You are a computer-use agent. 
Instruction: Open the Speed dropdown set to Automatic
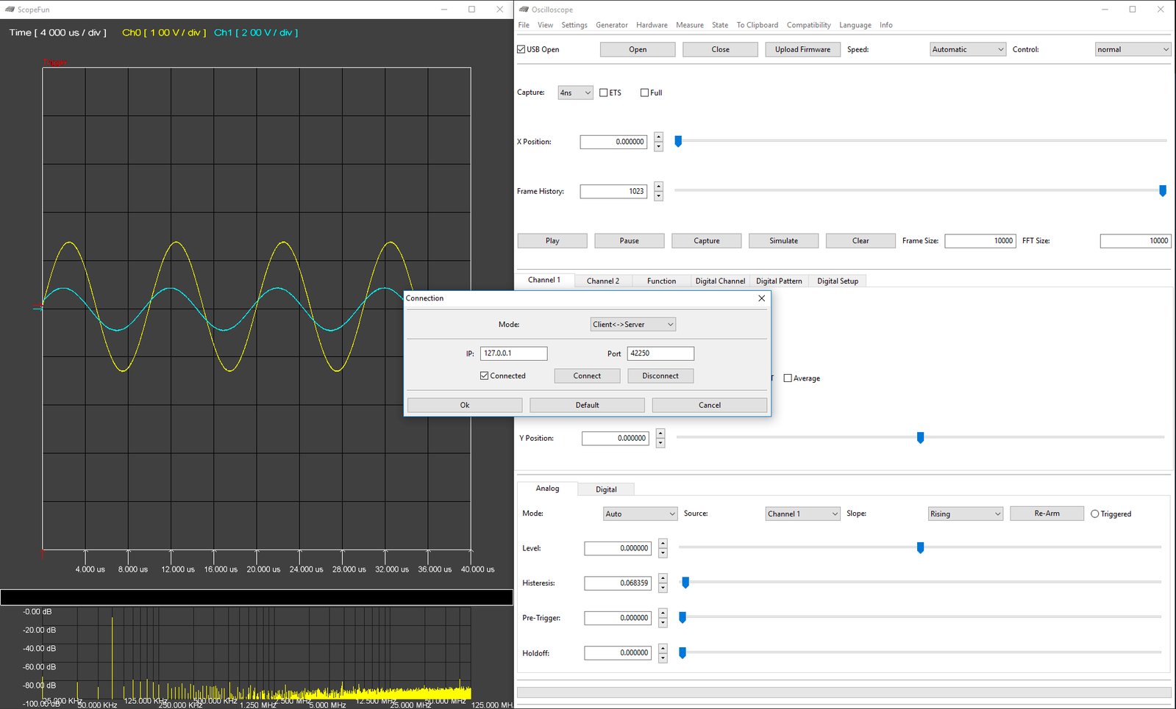point(968,49)
